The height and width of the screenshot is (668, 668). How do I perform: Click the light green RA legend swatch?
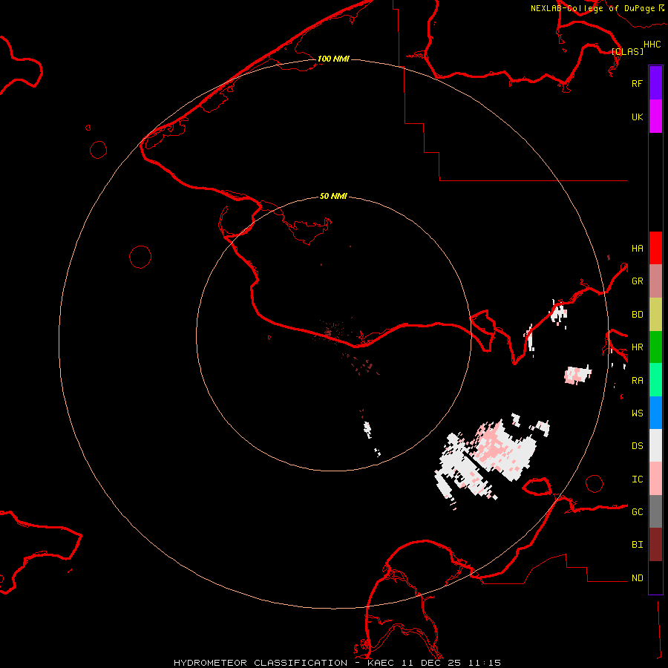tap(655, 380)
